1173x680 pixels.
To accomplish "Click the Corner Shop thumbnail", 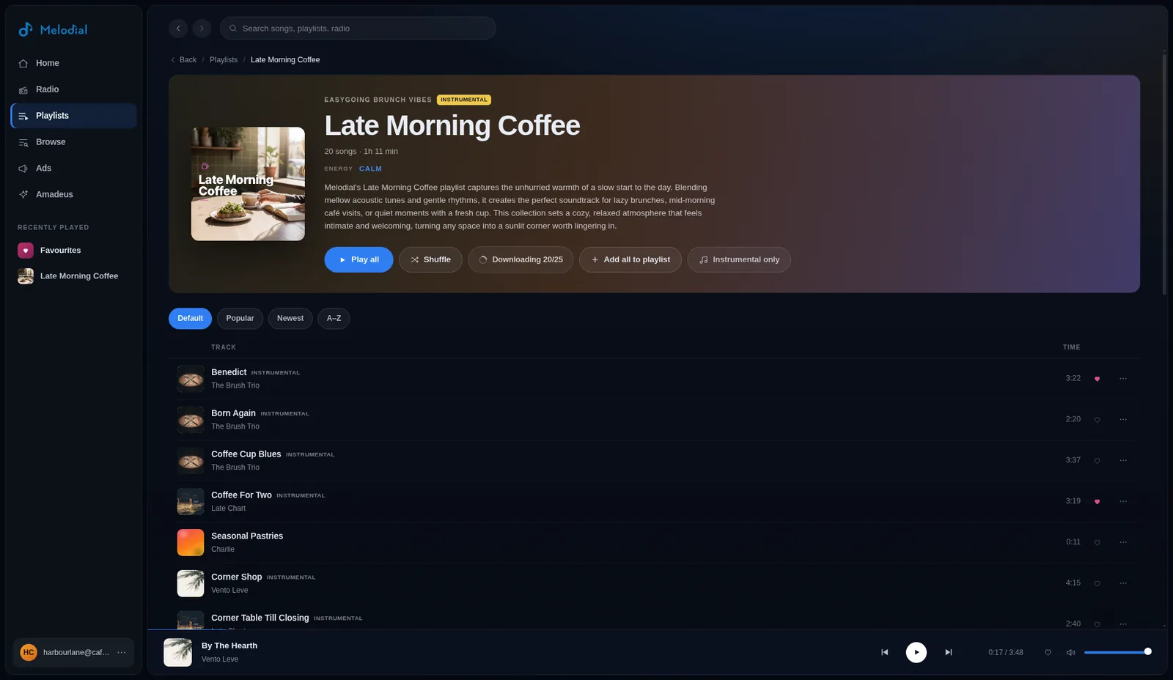I will (x=191, y=584).
